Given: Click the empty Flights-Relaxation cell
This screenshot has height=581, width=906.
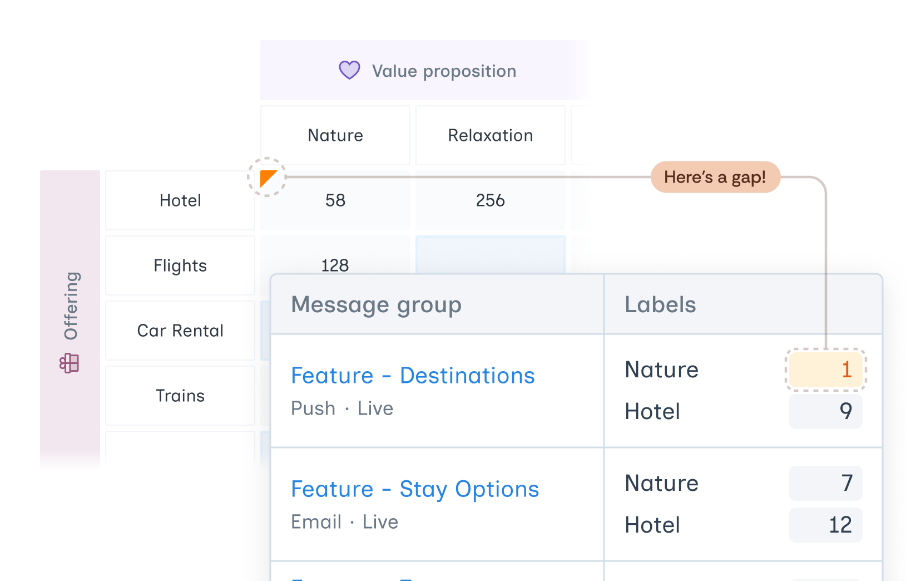Looking at the screenshot, I should click(490, 254).
